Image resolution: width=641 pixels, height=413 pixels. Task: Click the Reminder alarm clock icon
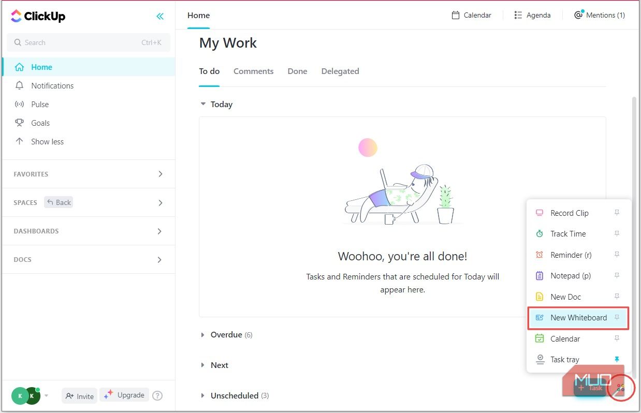(x=540, y=255)
